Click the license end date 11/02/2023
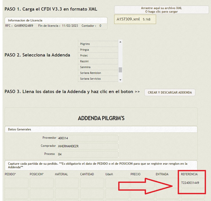The image size is (211, 201). (70, 26)
